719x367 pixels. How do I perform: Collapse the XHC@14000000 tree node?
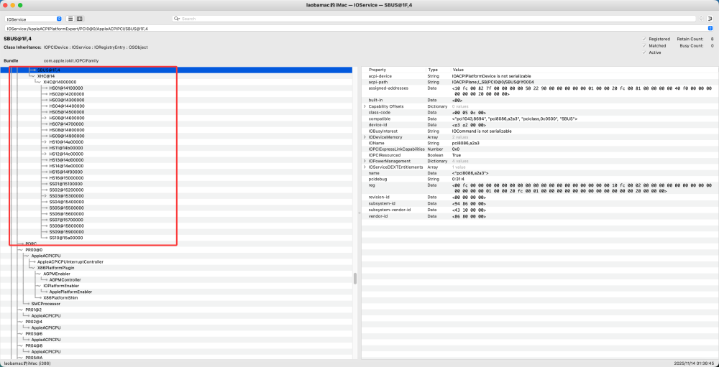[37, 82]
